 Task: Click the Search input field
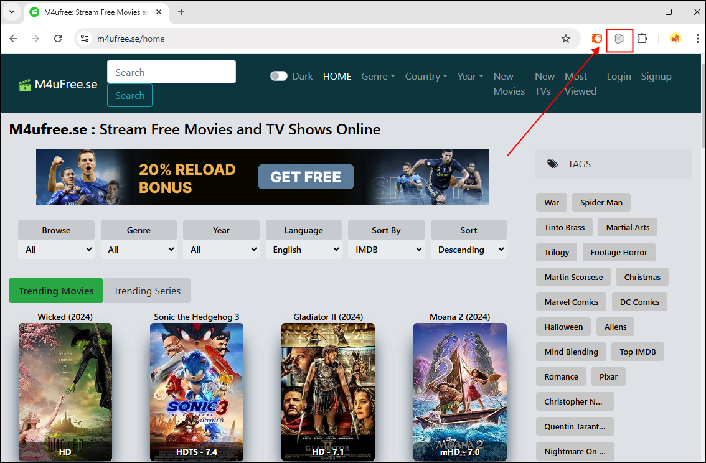coord(171,72)
